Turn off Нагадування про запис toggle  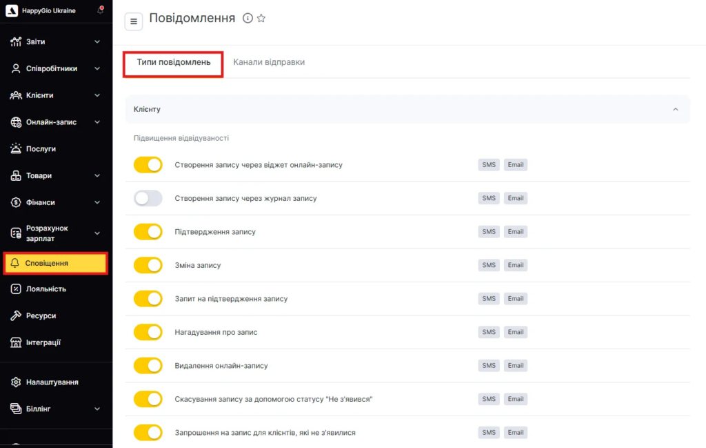point(148,332)
